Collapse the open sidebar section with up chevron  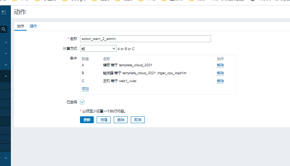pos(6,76)
